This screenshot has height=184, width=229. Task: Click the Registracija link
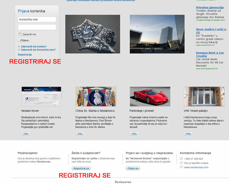point(25,55)
